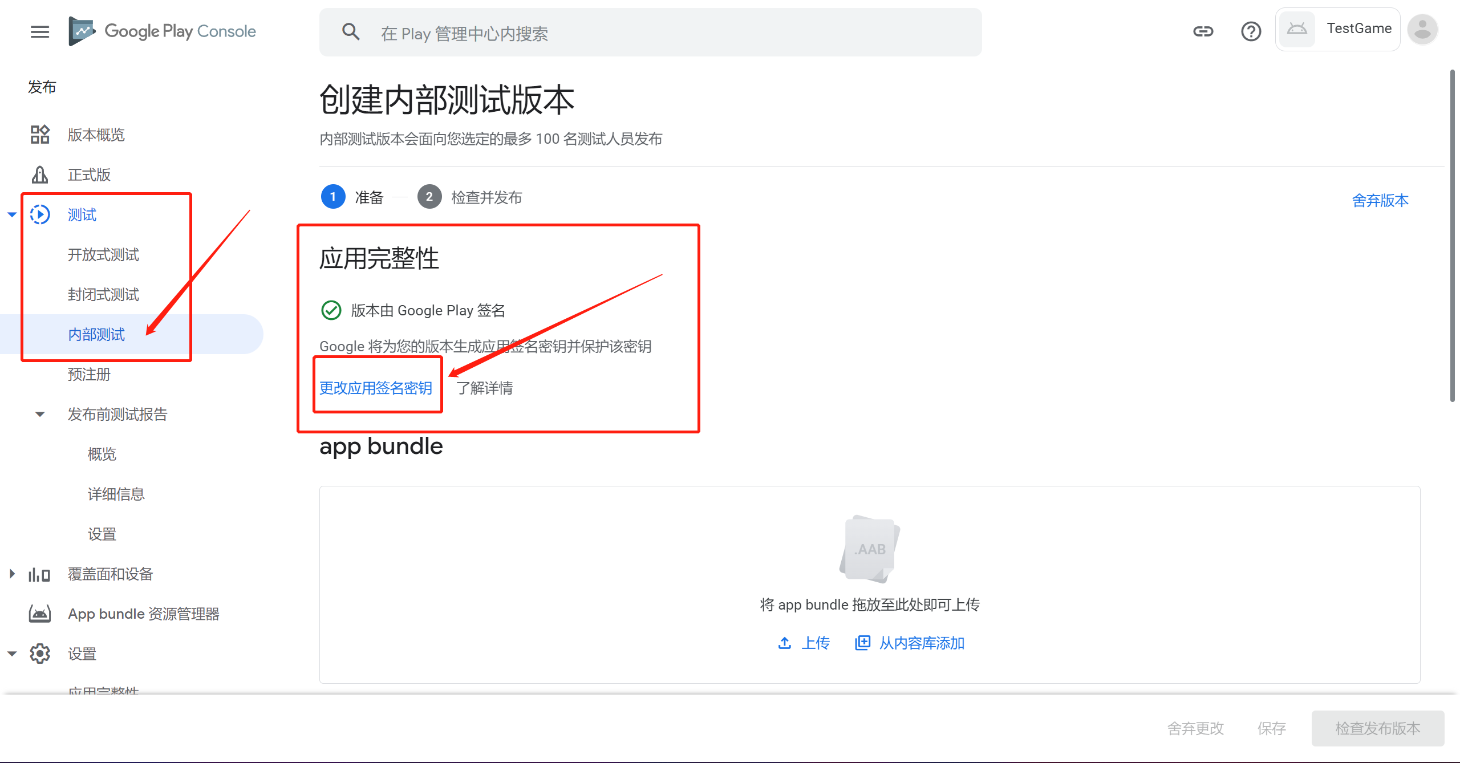
Task: Click the 创建内部测试版本 page title
Action: point(447,100)
